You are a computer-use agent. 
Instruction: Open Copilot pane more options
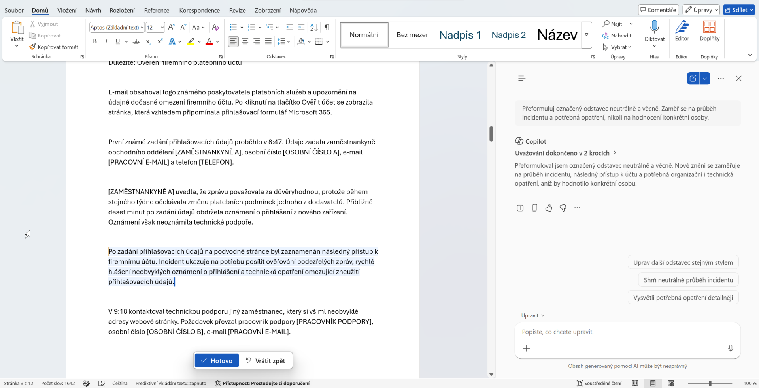(x=721, y=79)
